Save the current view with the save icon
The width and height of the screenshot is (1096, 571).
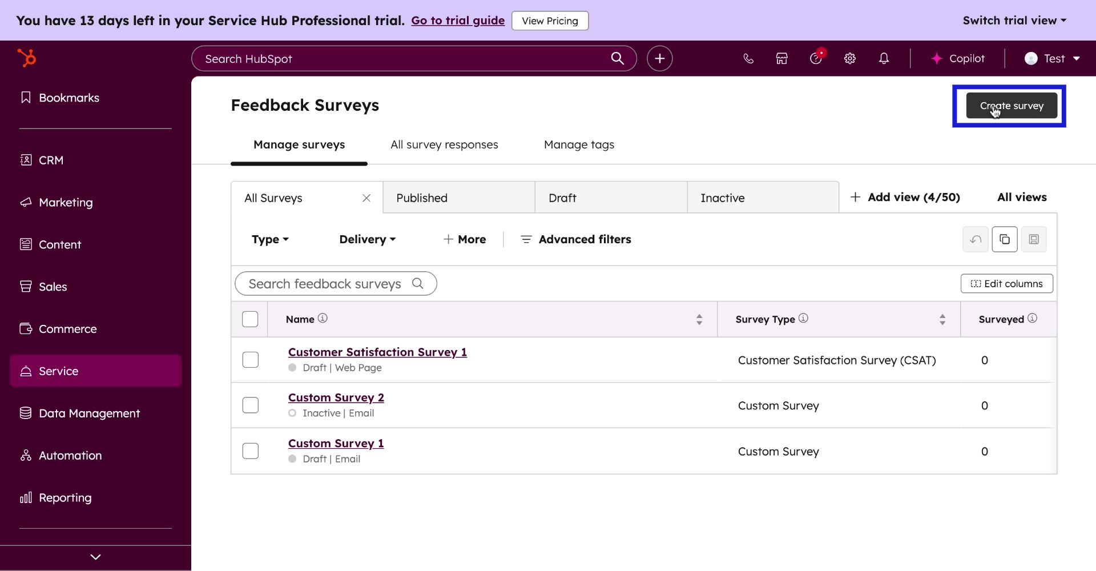click(x=1034, y=239)
